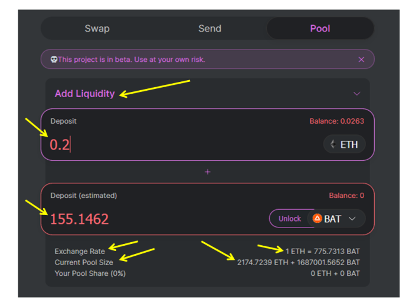Click the plus sign between deposit boxes
419x307 pixels.
208,172
